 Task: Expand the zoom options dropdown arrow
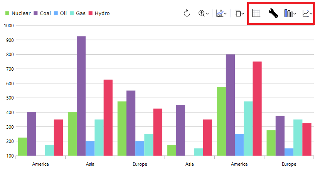(208, 14)
